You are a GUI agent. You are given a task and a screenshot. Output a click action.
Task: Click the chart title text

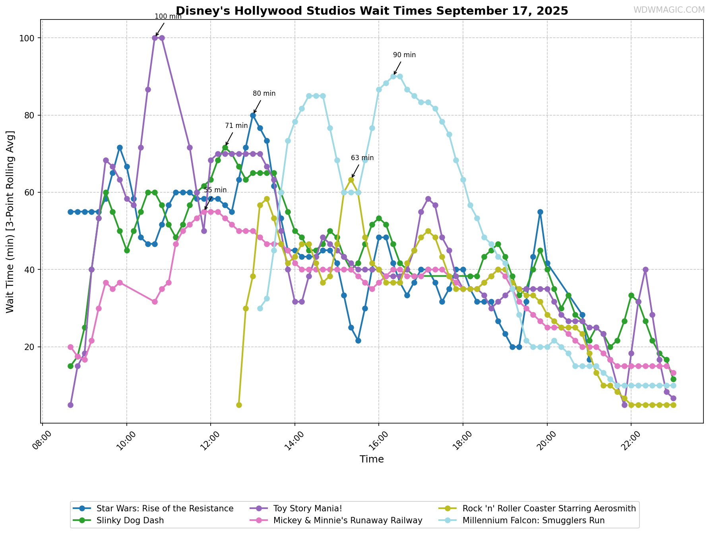click(372, 11)
